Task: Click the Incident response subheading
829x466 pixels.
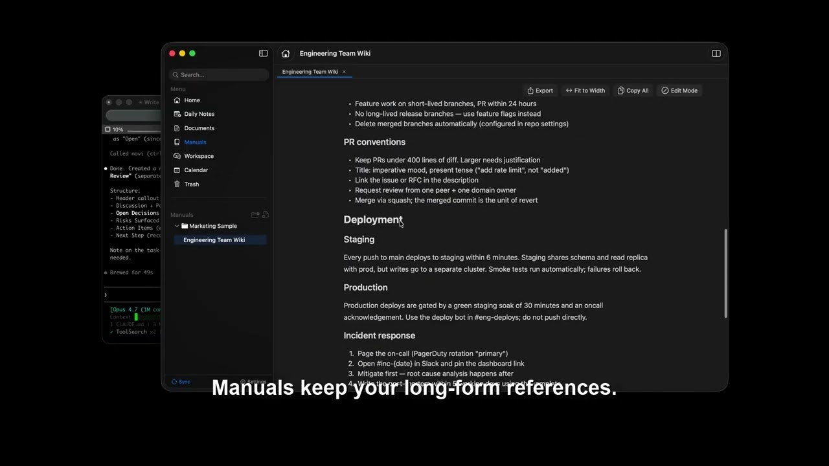Action: (380, 335)
